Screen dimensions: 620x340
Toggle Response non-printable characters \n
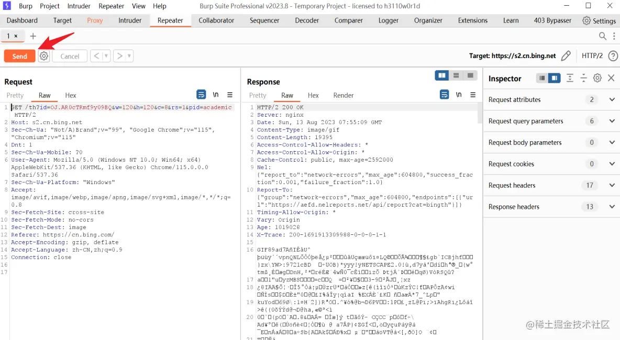point(459,95)
